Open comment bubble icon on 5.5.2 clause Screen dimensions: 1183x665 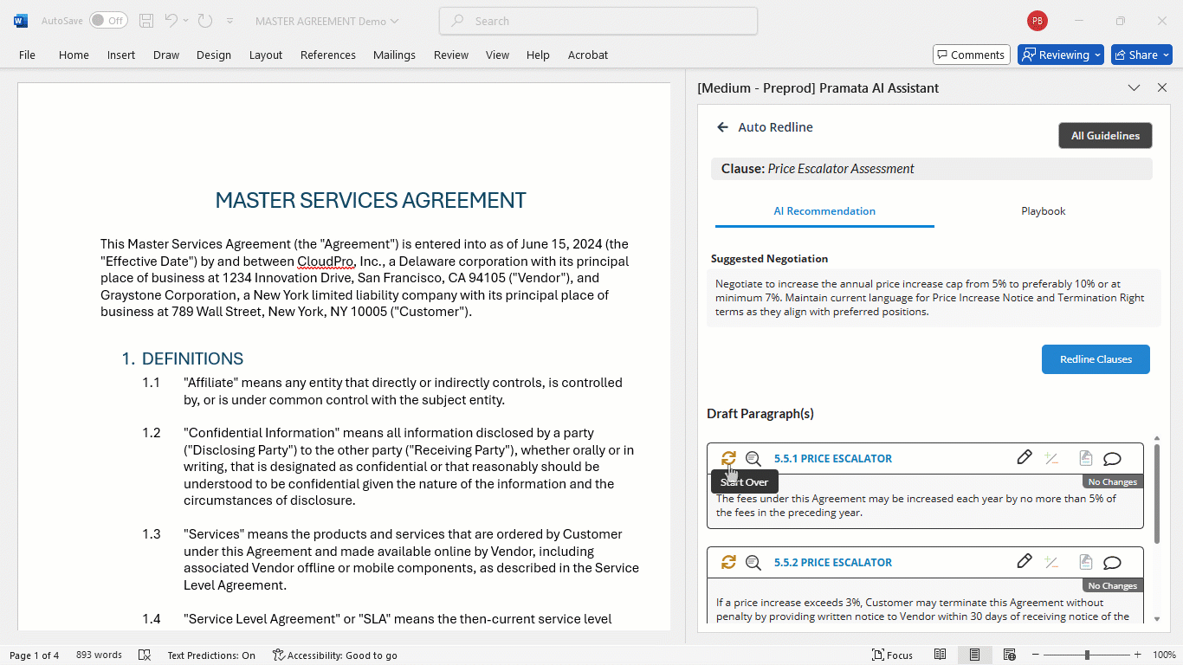click(x=1112, y=562)
